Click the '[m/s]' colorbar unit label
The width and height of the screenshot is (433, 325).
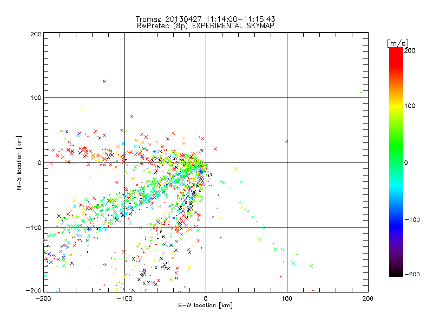[x=398, y=44]
